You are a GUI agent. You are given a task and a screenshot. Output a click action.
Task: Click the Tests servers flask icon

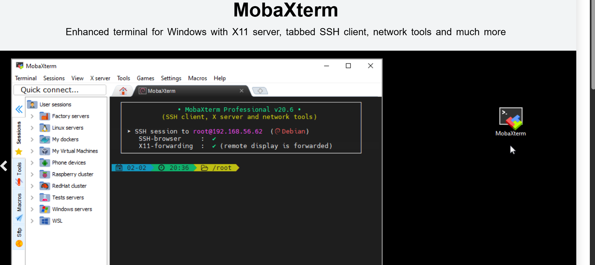pos(45,198)
